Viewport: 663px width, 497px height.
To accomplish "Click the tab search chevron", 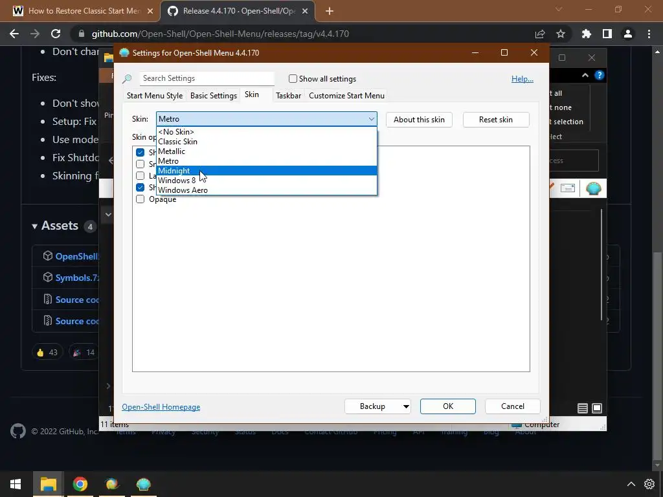I will [559, 9].
